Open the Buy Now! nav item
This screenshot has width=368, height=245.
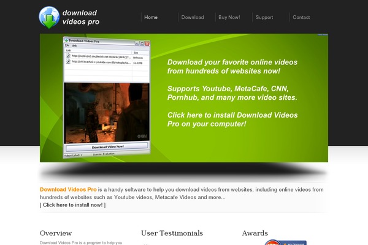coord(229,17)
